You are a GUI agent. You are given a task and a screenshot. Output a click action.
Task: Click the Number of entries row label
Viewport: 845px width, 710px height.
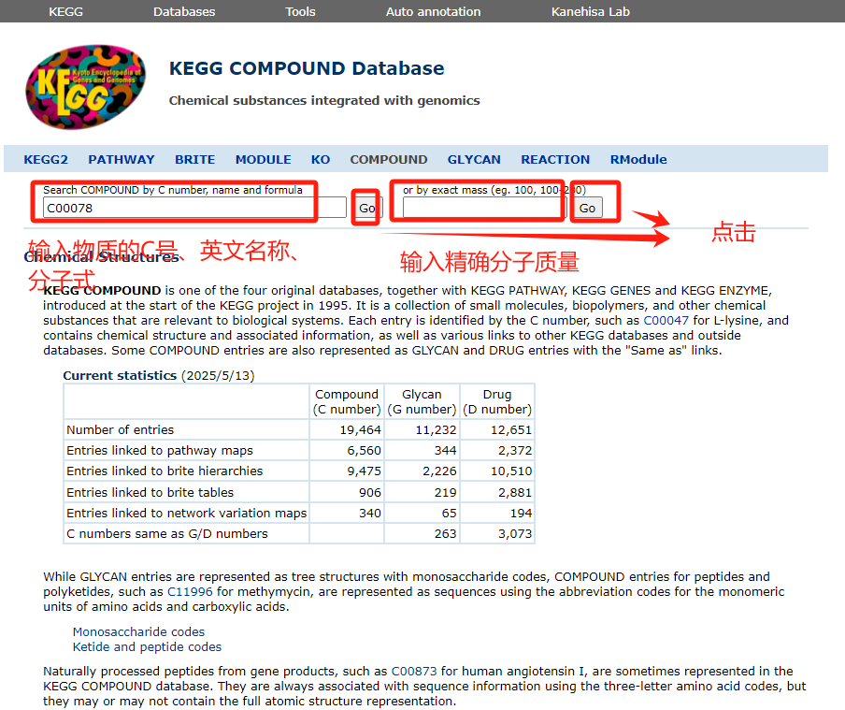coord(121,430)
